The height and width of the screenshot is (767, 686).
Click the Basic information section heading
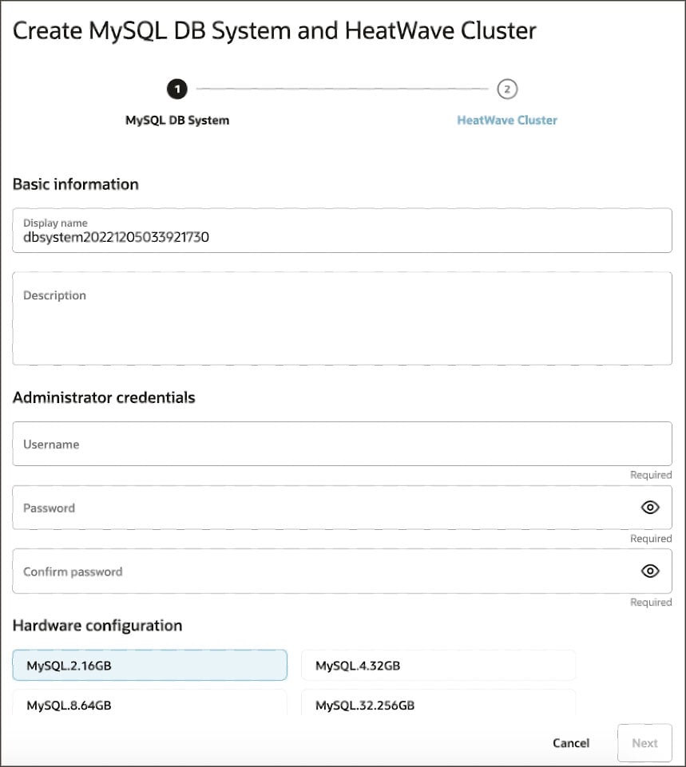click(x=75, y=184)
